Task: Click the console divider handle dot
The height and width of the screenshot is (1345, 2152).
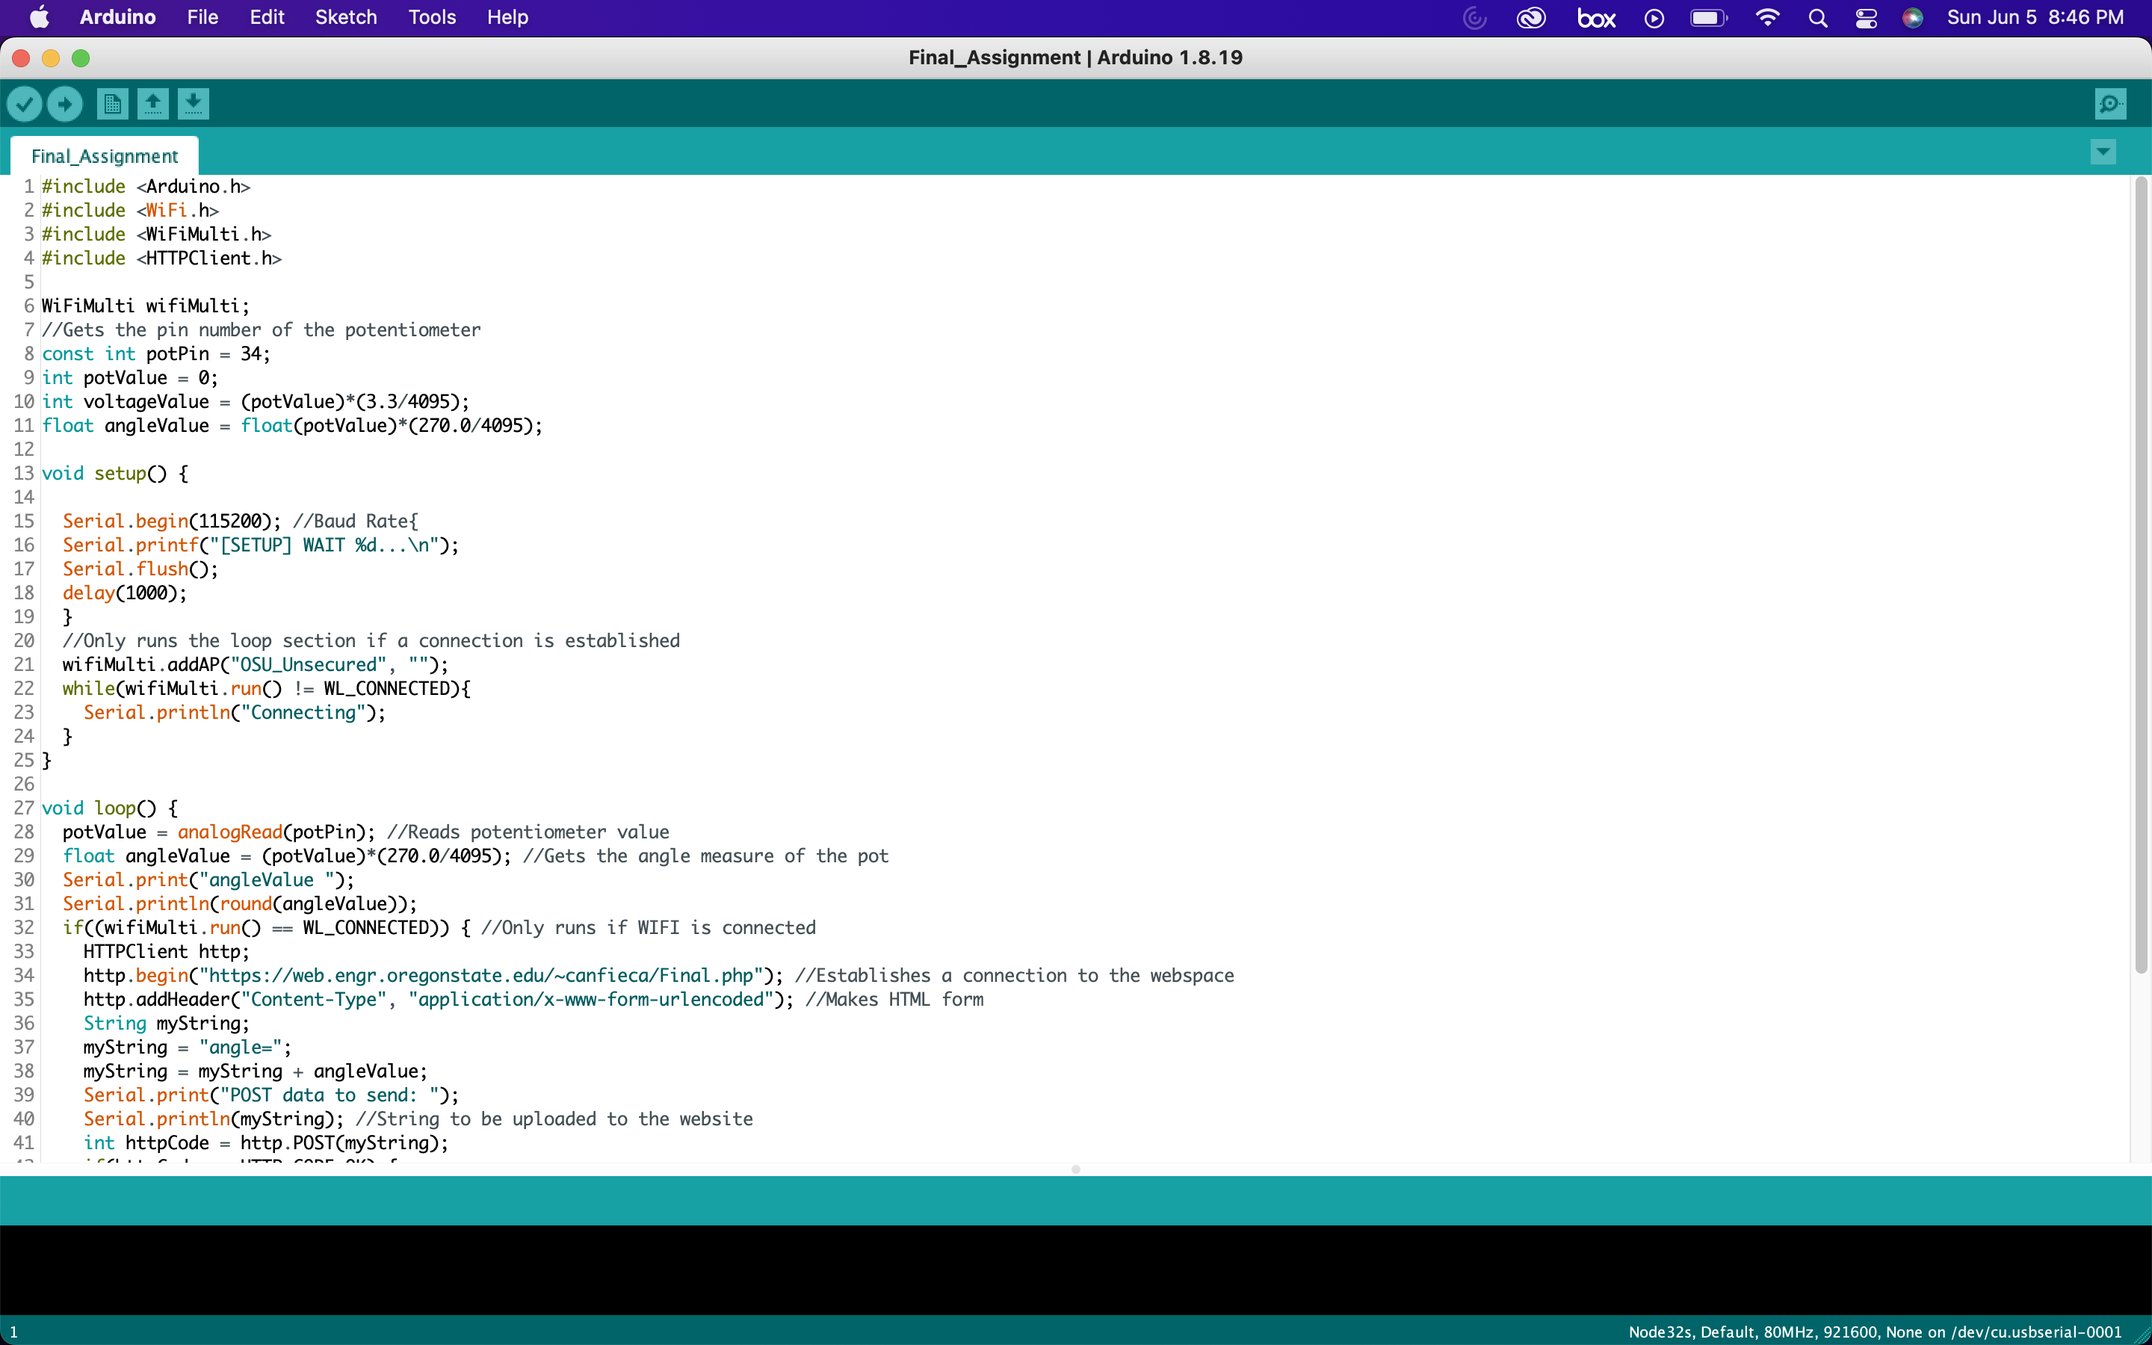Action: pyautogui.click(x=1076, y=1169)
